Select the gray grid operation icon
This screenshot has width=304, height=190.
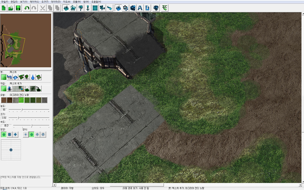[x=15, y=89]
